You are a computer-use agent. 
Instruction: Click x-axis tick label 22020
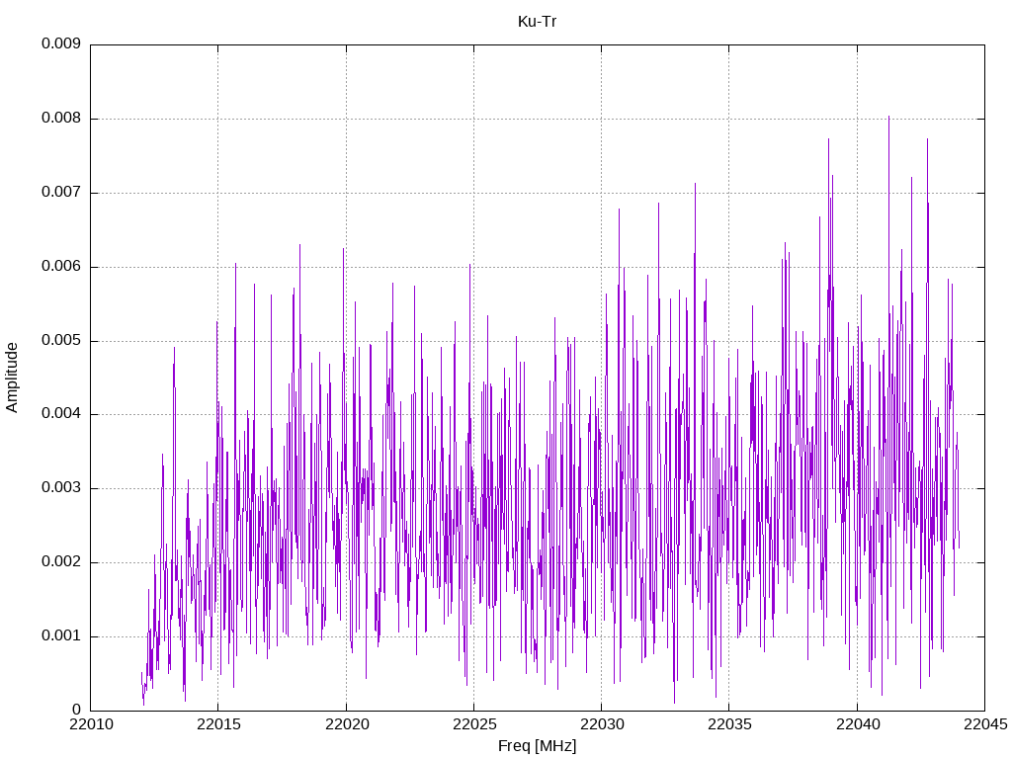(x=346, y=724)
